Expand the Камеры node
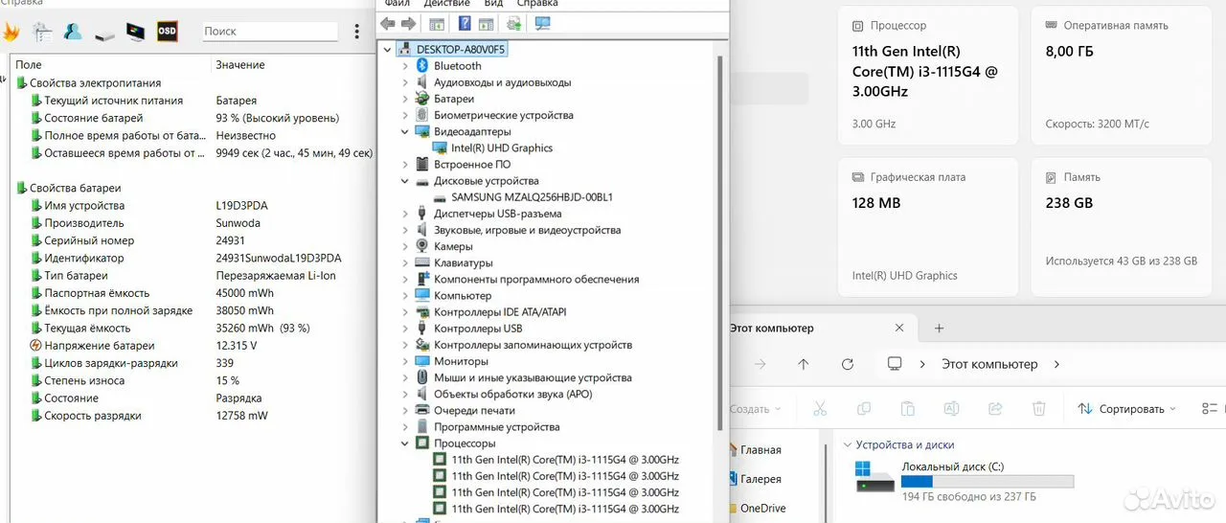Screen dimensions: 1226x523 [x=405, y=246]
